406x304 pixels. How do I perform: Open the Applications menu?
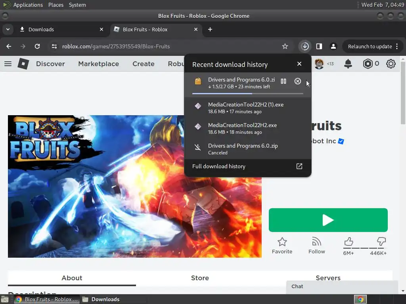pyautogui.click(x=28, y=5)
